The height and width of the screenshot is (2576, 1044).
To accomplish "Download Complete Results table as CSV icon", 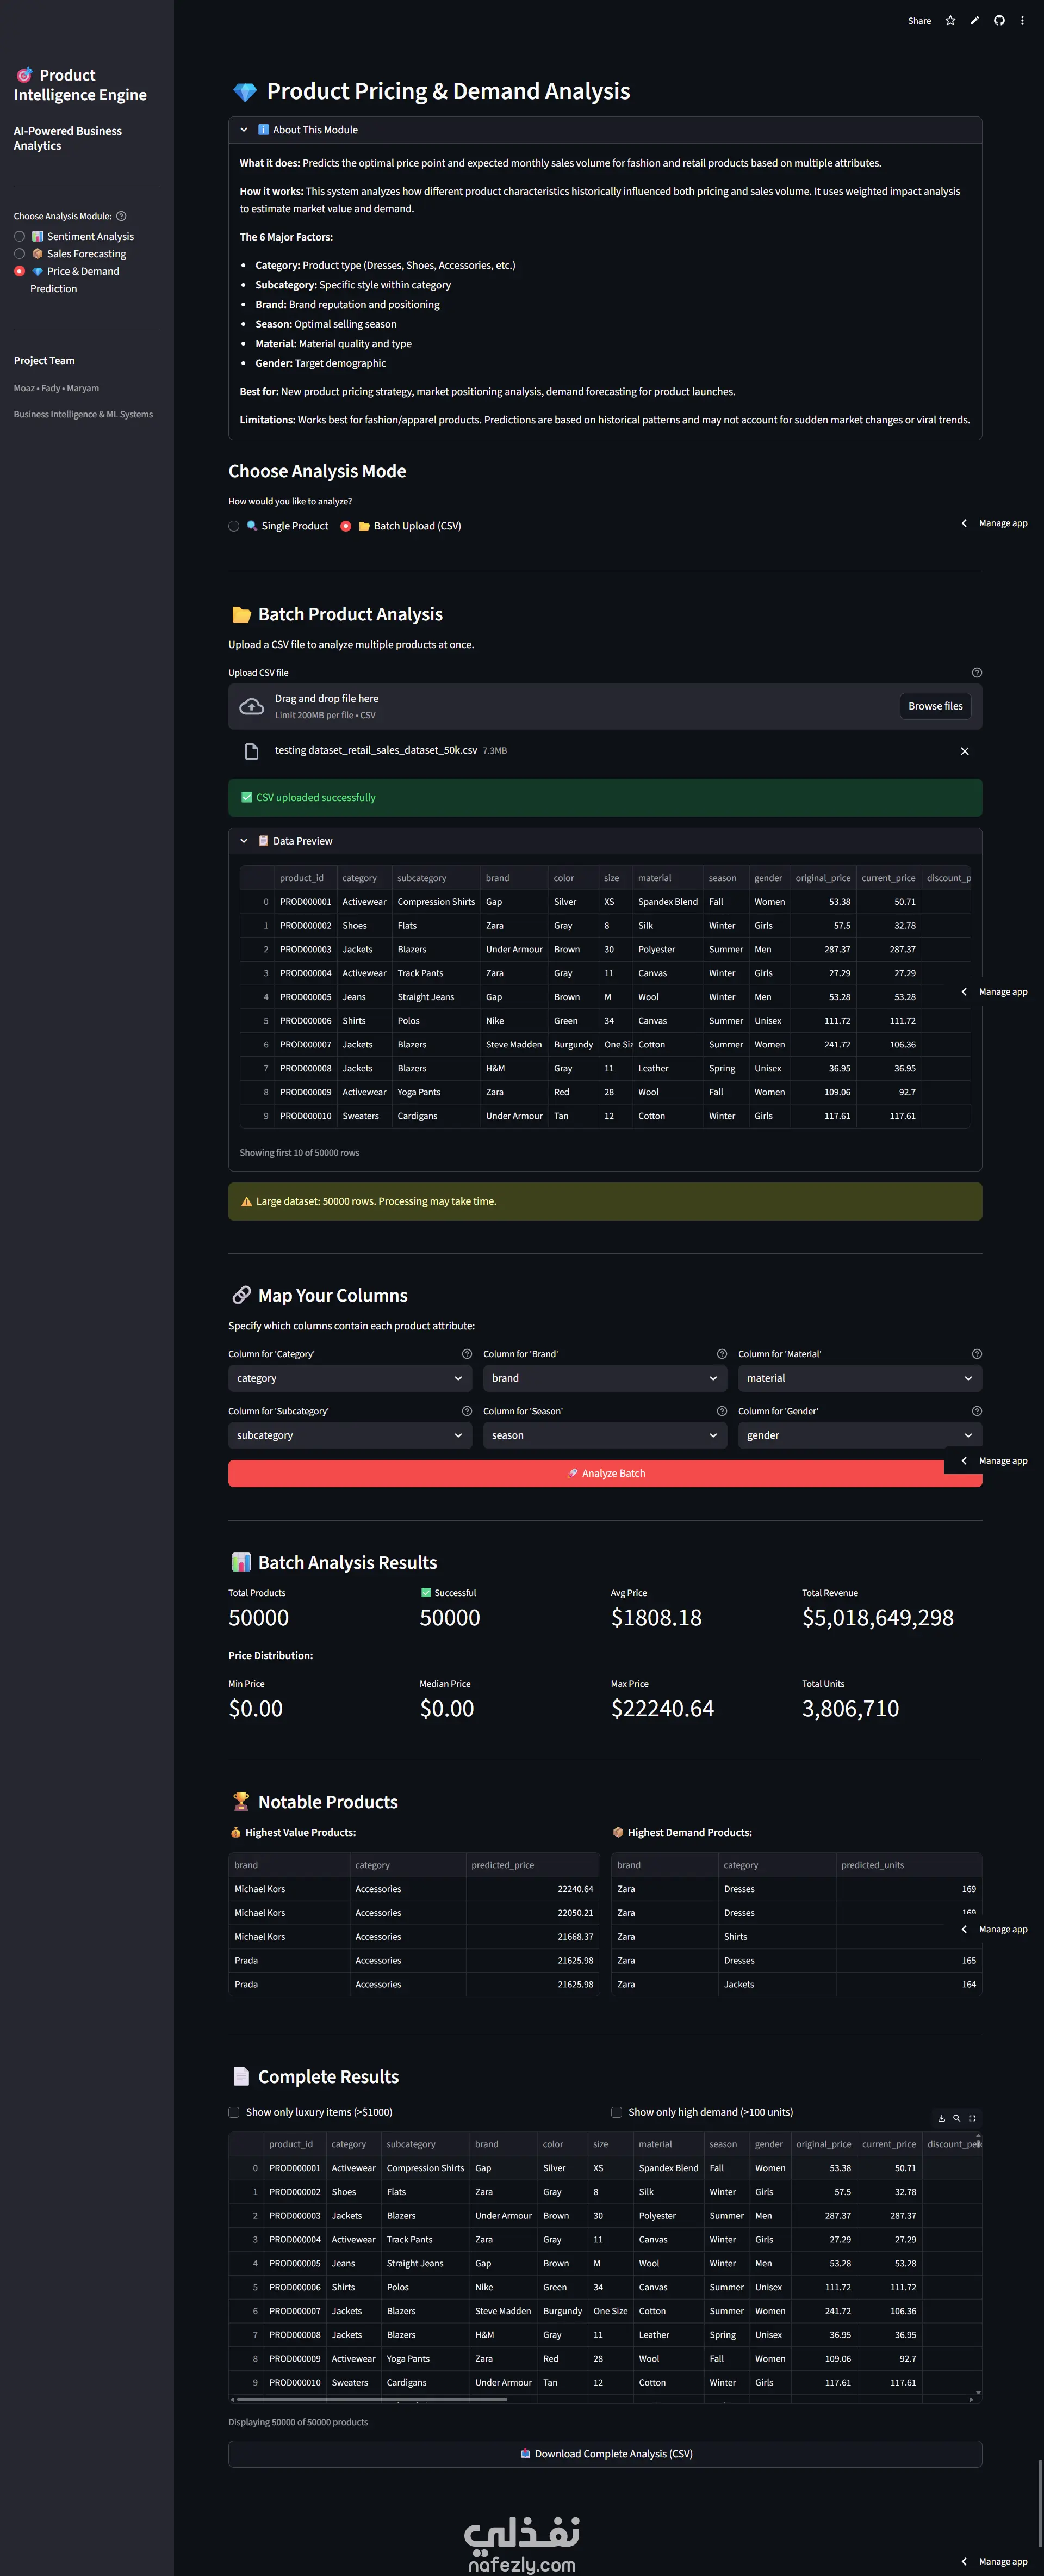I will pos(941,2118).
